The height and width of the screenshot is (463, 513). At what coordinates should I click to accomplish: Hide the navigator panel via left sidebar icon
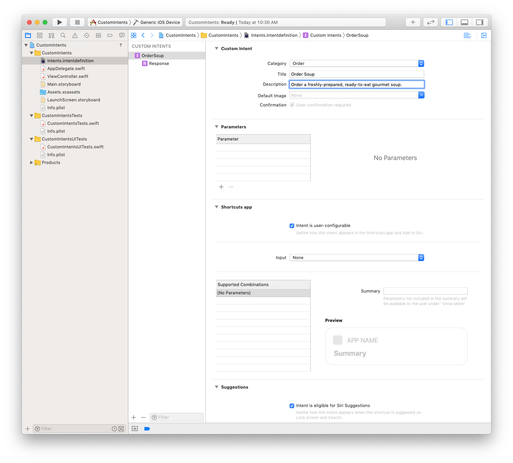click(x=448, y=22)
